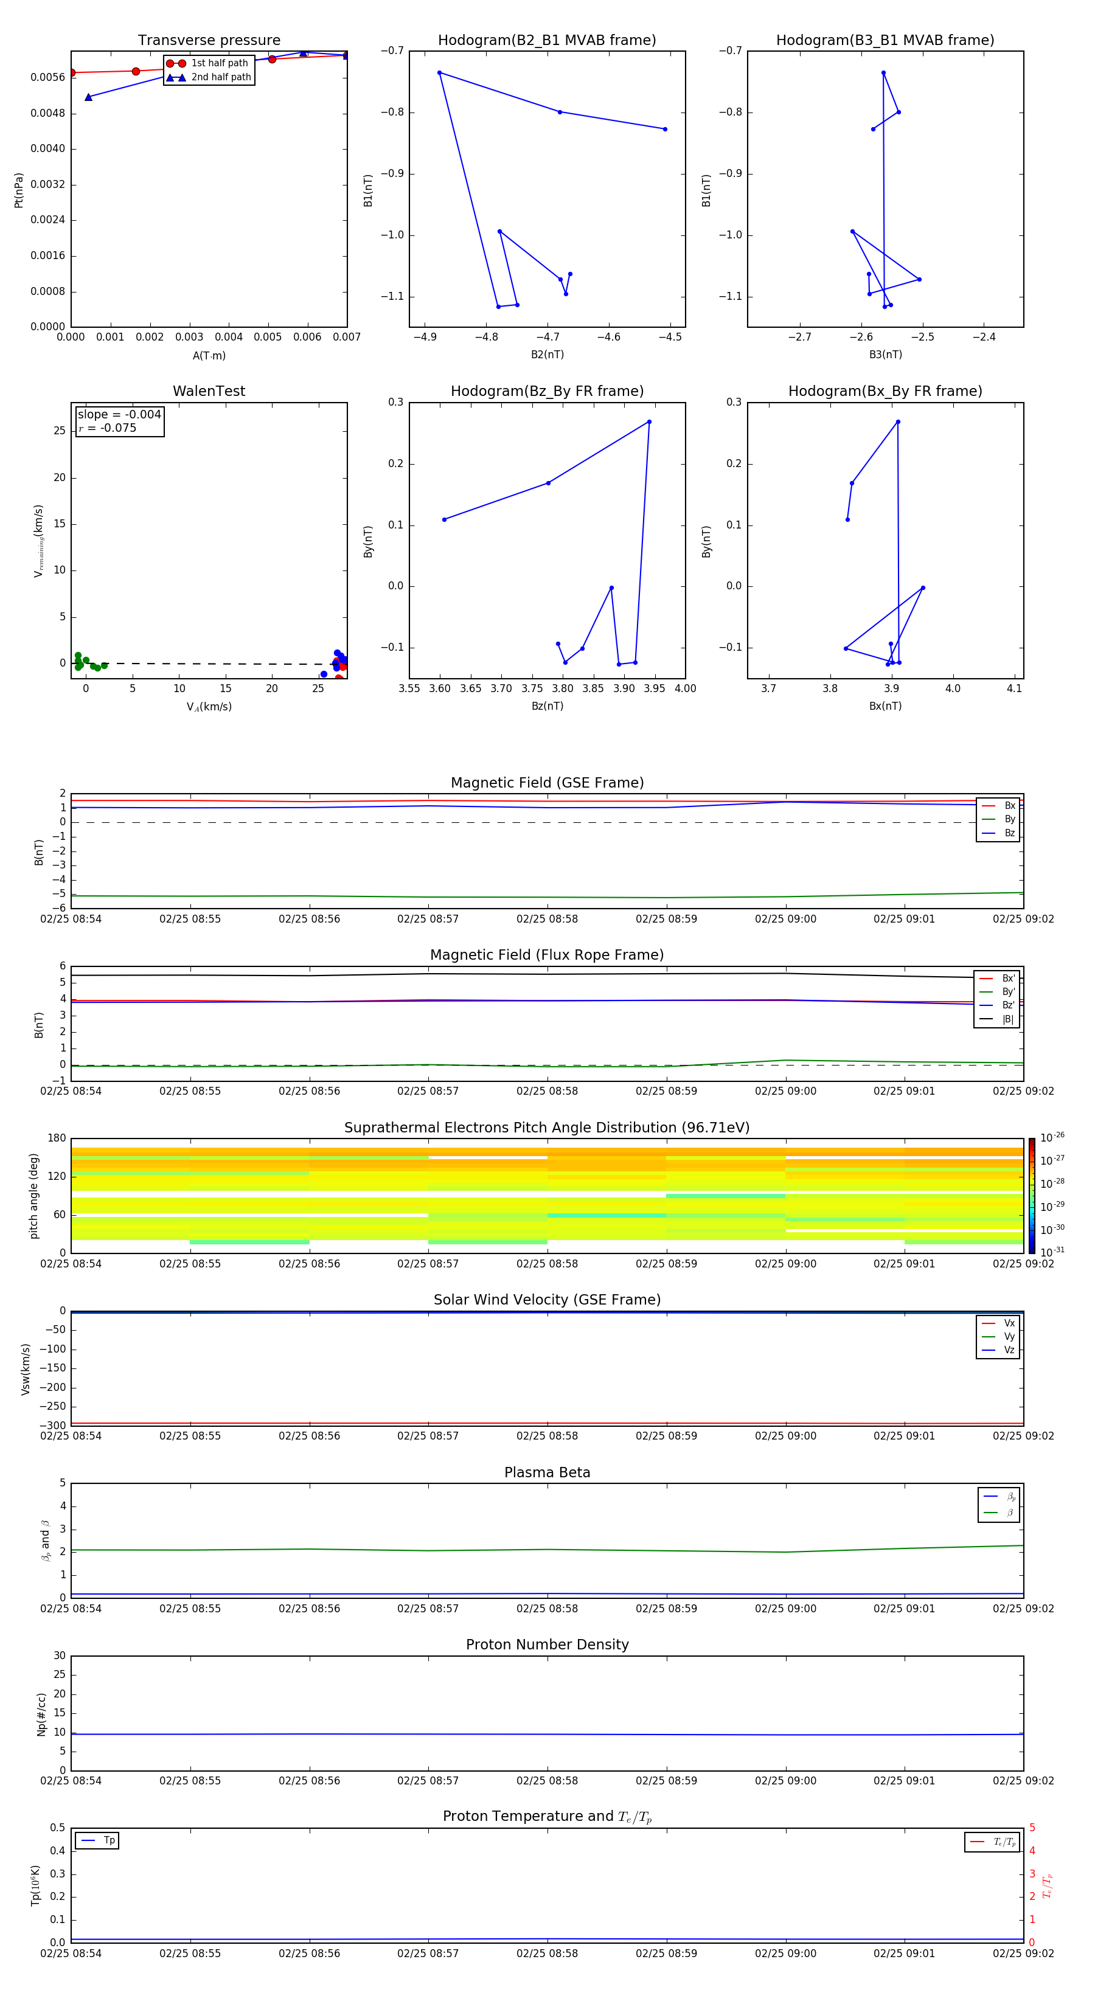Click the β entry in the Plasma Beta legend
Screen dimensions: 1095x2007
coord(999,1513)
